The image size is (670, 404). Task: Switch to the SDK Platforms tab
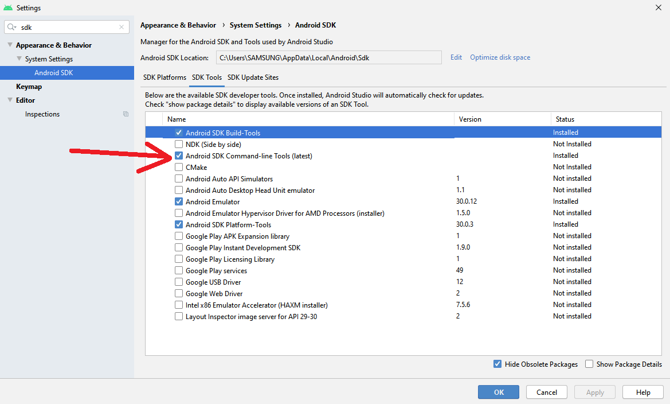(x=164, y=77)
